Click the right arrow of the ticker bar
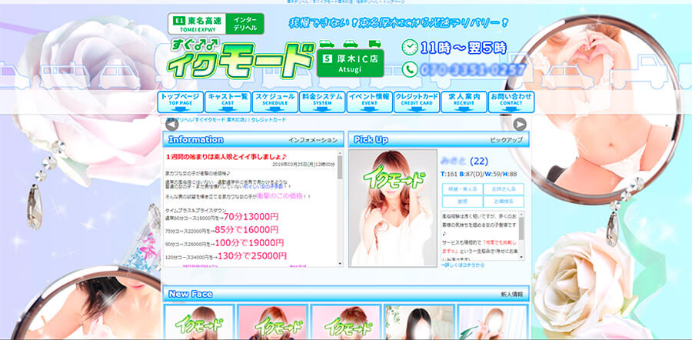Viewport: 692px width, 340px height. [x=520, y=124]
